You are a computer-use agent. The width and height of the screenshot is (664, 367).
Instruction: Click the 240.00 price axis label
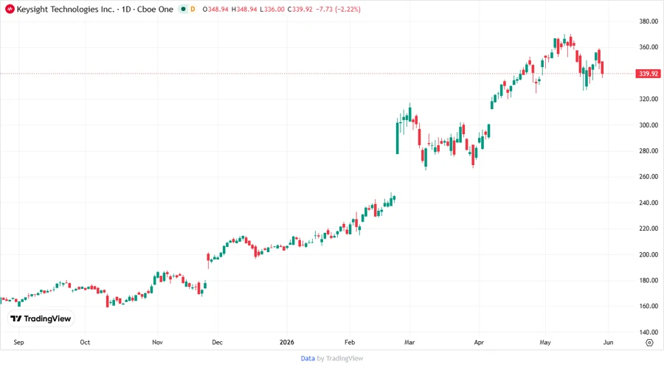649,203
